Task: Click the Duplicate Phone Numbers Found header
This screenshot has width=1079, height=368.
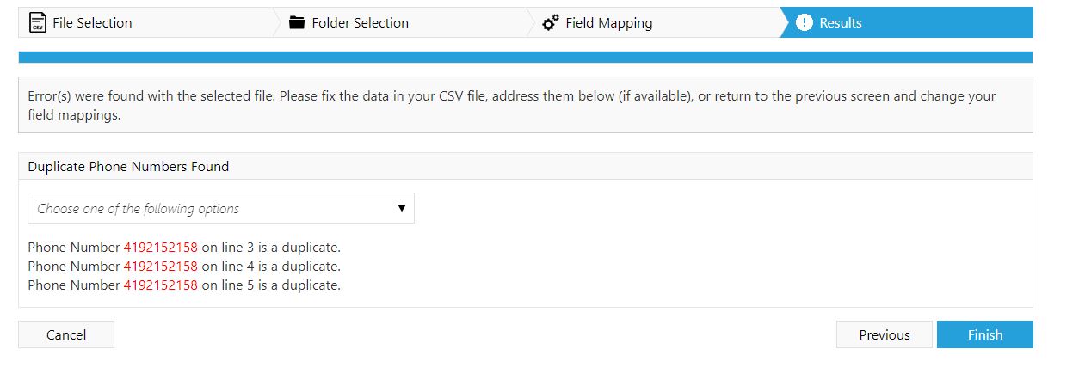Action: 128,167
